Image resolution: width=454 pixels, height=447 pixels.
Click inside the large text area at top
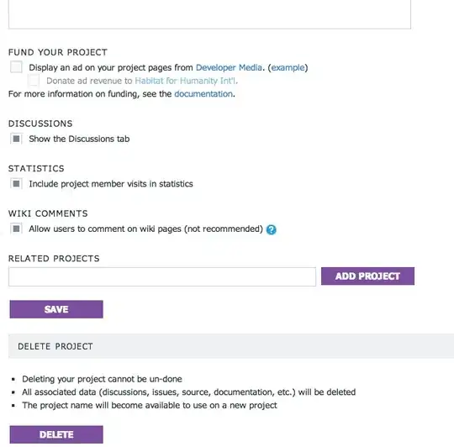click(x=209, y=14)
